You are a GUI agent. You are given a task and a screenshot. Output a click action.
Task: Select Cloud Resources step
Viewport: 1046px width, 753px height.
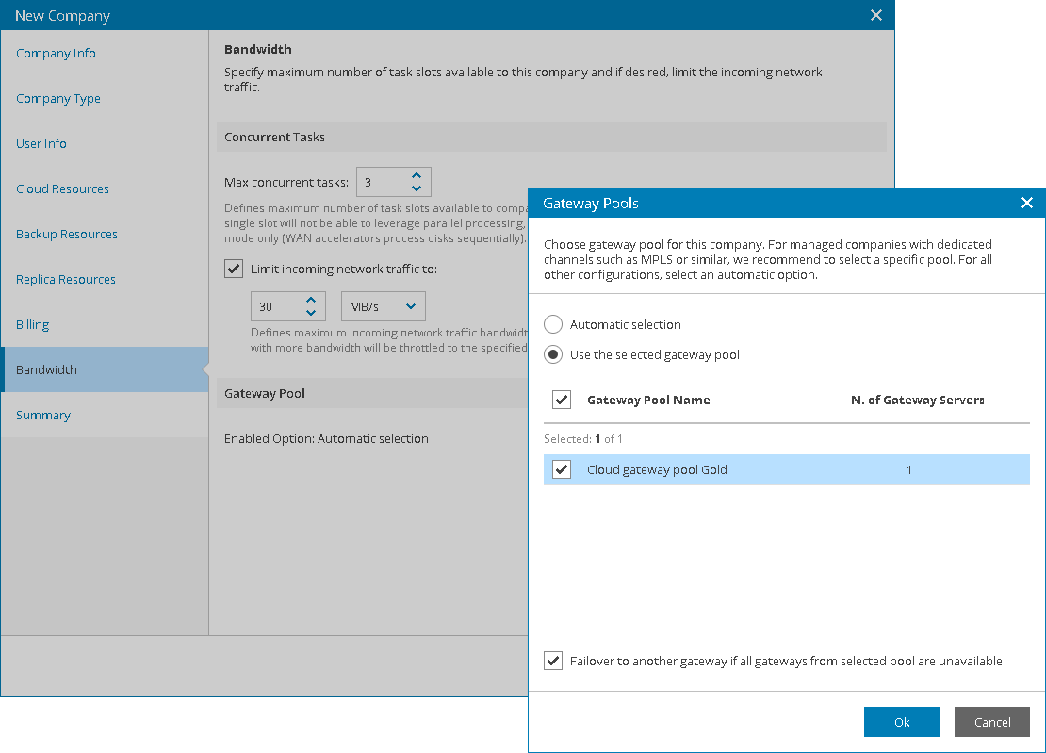[x=63, y=188]
